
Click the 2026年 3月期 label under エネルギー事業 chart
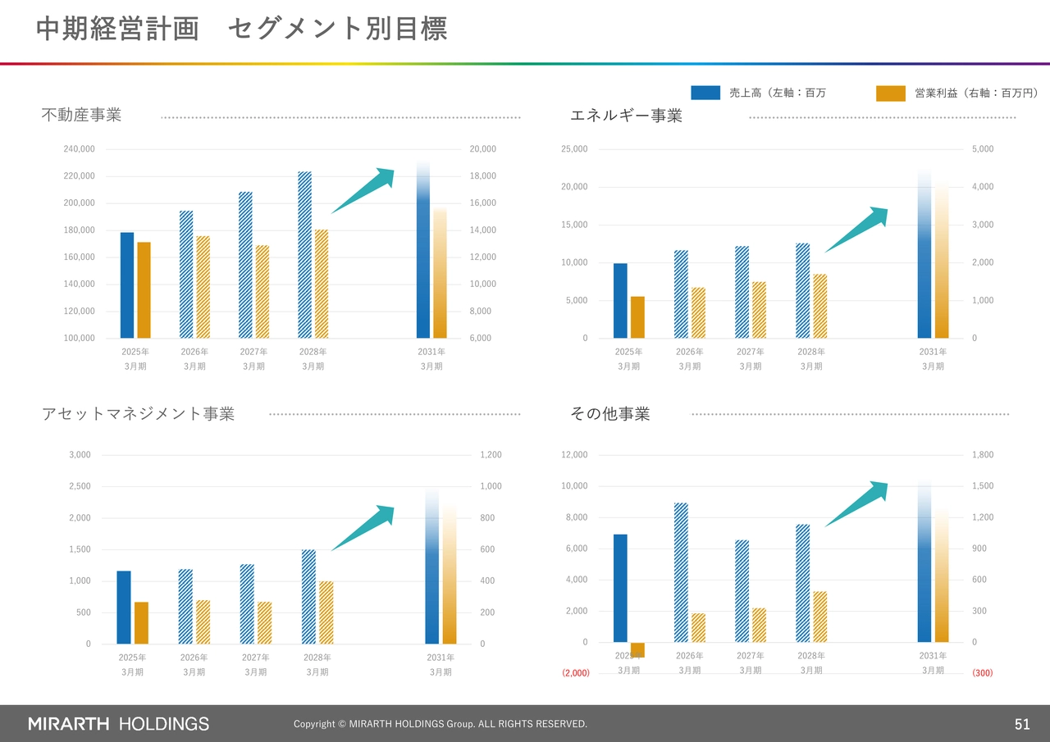point(689,359)
